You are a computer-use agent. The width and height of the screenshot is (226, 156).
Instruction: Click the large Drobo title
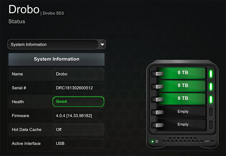(24, 9)
